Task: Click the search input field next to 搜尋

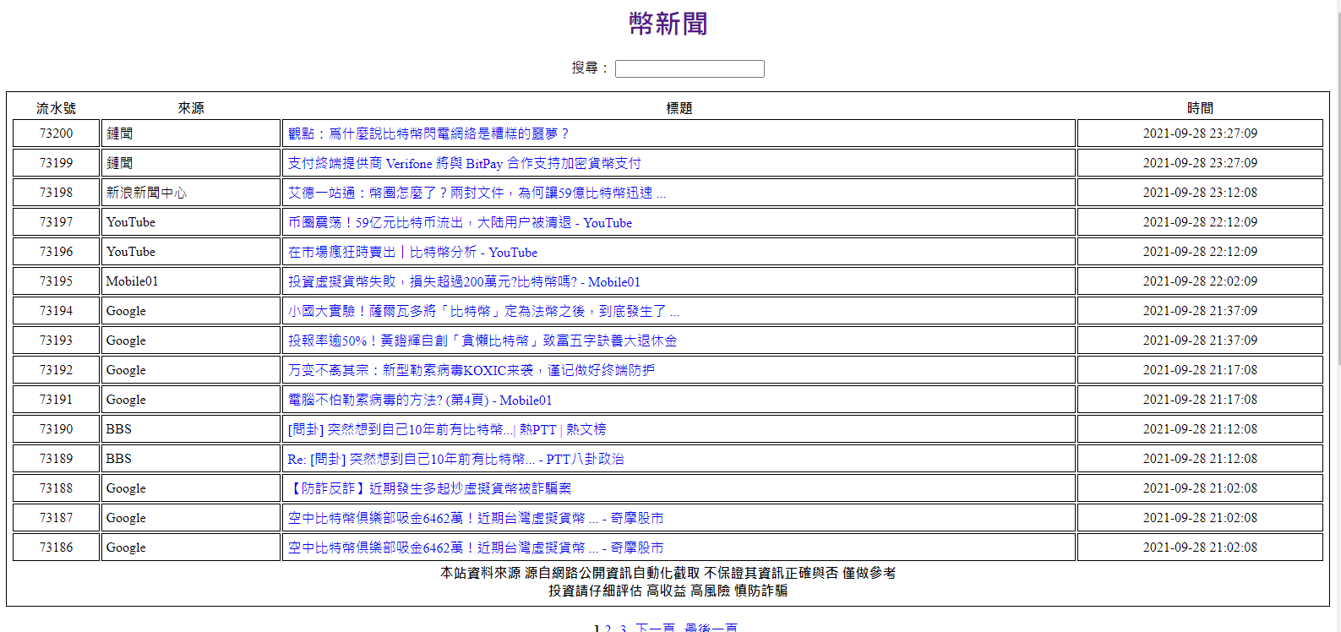Action: click(x=689, y=68)
